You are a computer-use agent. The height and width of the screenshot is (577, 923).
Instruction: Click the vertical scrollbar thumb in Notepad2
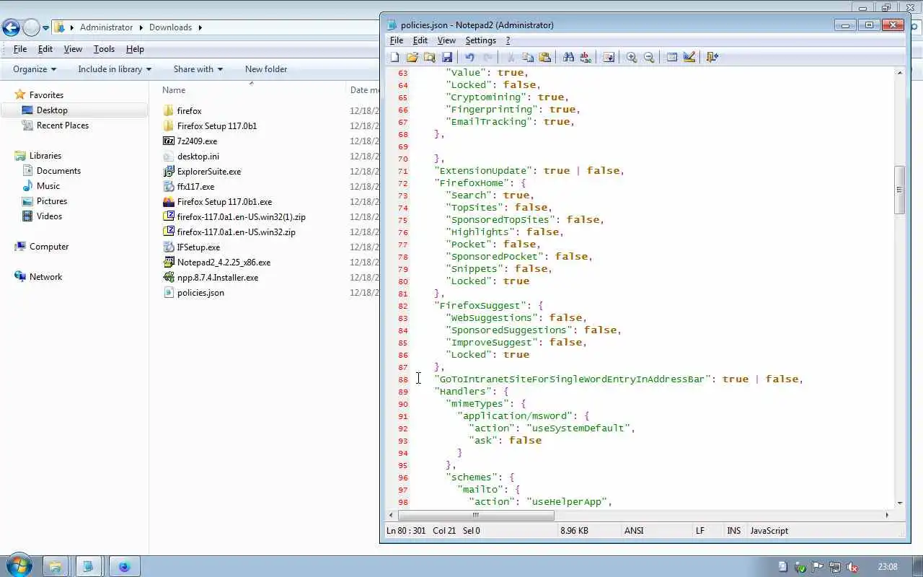coord(899,190)
